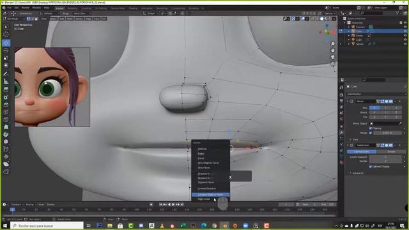409x230 pixels.
Task: Select the Cursor tool in left toolbar
Action: 6,34
